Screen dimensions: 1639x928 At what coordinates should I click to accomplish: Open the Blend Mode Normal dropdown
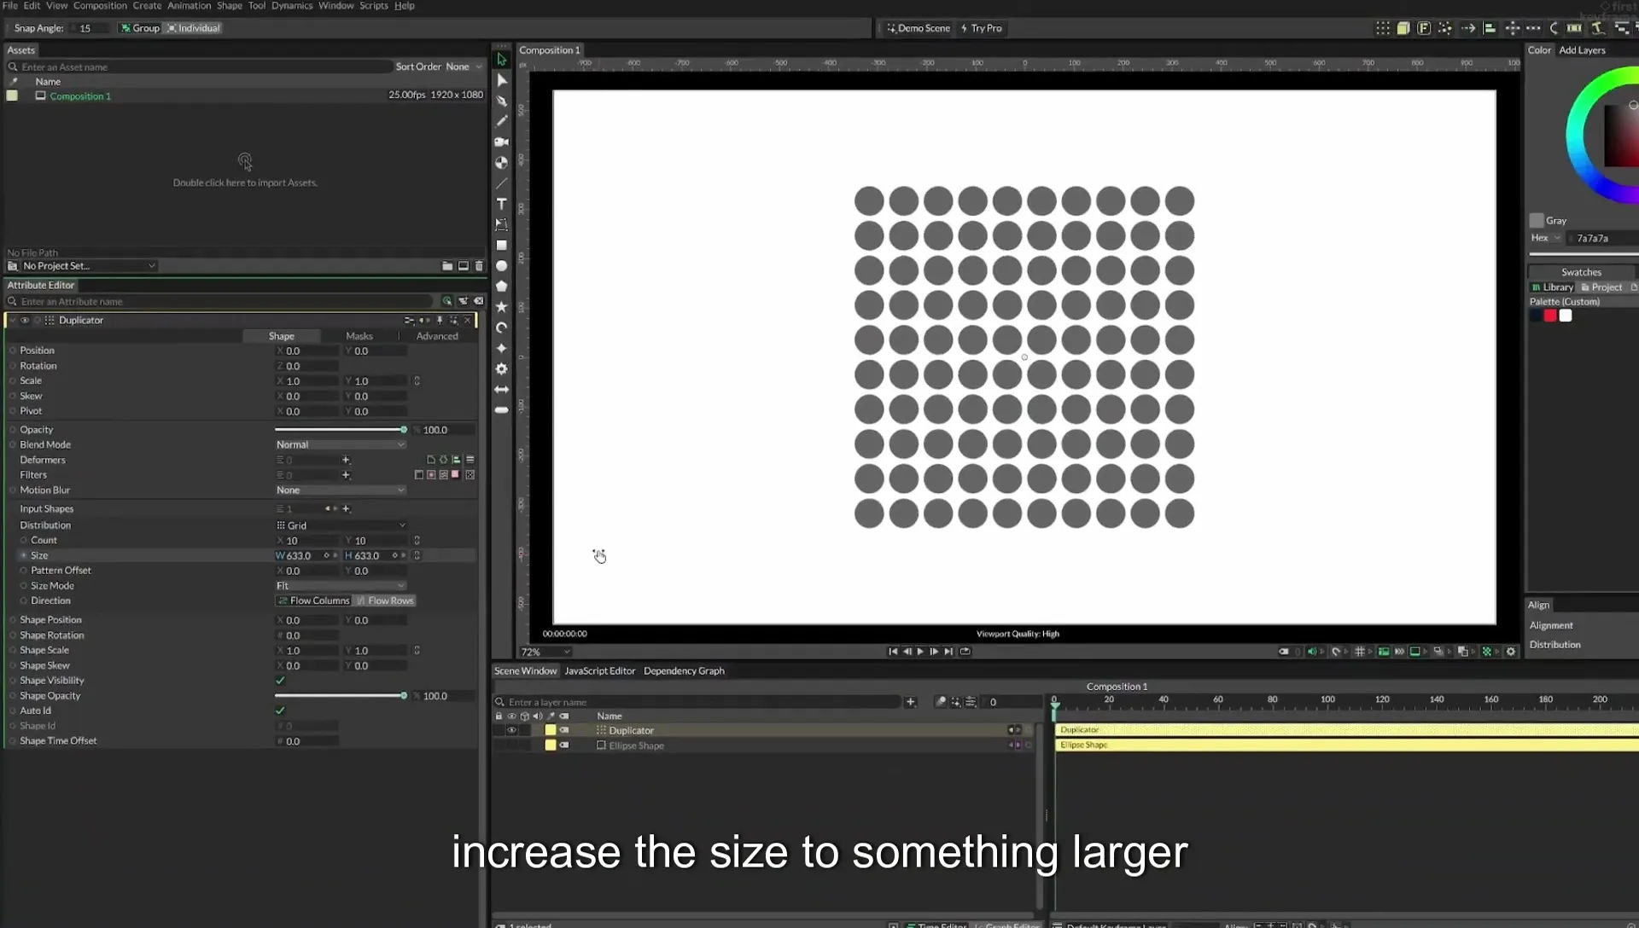[340, 444]
